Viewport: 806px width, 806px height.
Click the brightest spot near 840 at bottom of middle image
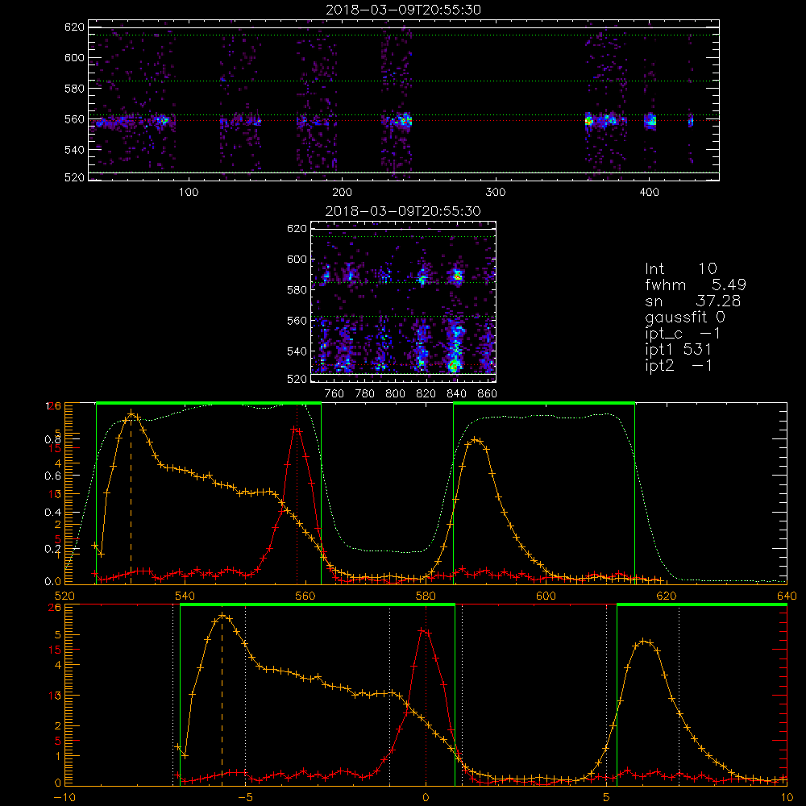[453, 365]
